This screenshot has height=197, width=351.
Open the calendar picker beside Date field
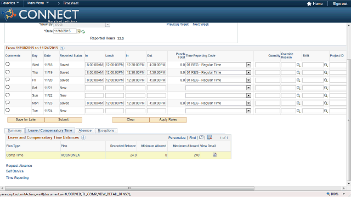(79, 31)
